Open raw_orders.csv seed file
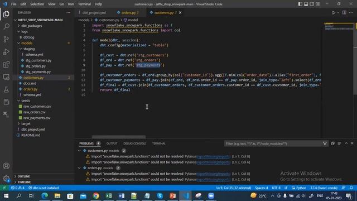The height and width of the screenshot is (201, 357). 34,112
